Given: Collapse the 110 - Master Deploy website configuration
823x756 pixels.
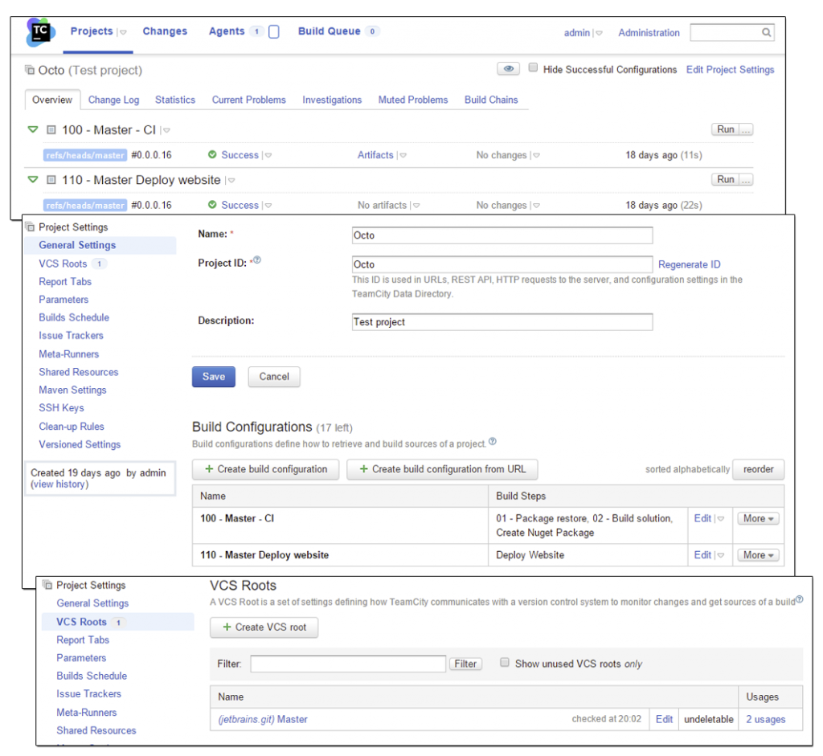Looking at the screenshot, I should (33, 179).
